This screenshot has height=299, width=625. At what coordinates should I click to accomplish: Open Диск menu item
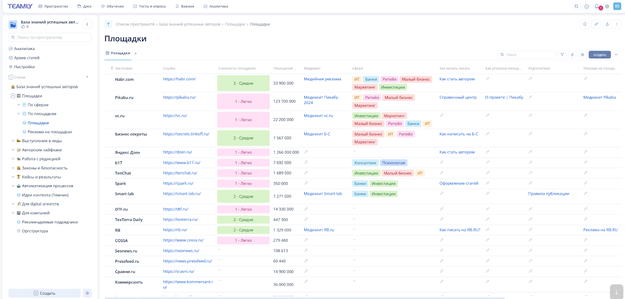[84, 6]
